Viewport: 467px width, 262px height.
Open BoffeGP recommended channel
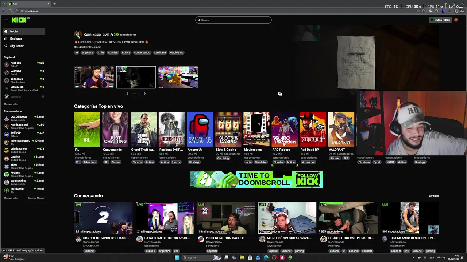pos(24,134)
